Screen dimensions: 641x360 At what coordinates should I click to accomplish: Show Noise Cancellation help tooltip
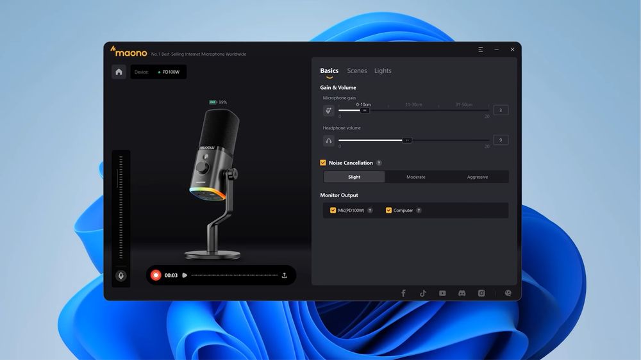coord(379,163)
